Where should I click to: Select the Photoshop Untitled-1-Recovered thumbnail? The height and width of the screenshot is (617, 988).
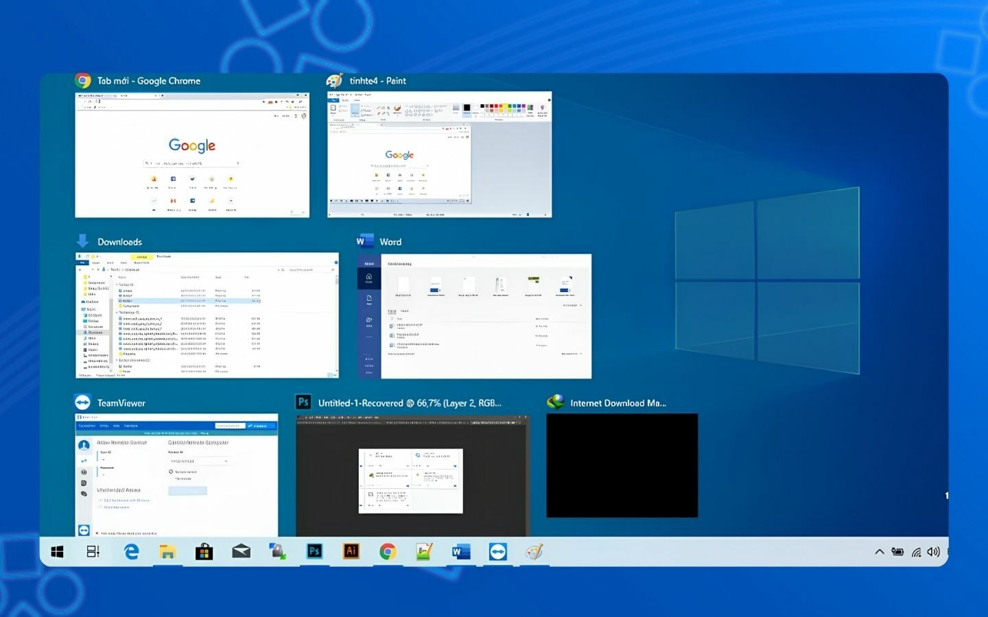coord(412,475)
